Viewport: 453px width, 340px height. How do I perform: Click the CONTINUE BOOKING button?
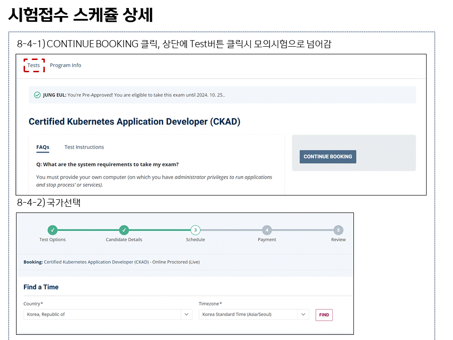point(327,157)
